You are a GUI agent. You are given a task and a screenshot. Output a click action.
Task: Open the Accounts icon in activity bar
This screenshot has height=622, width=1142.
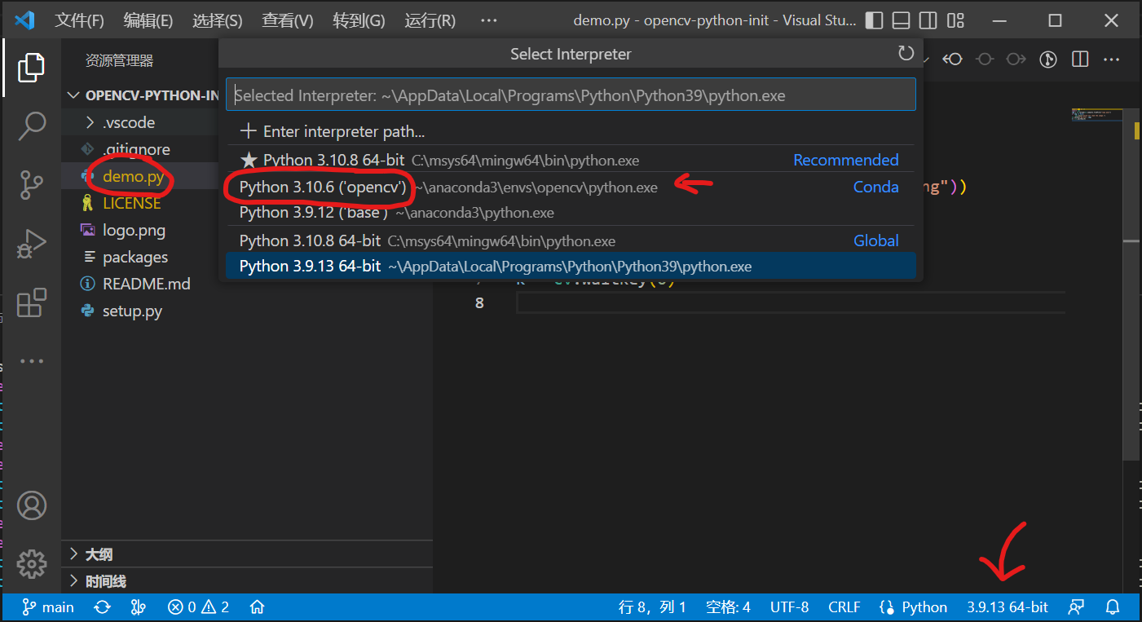point(32,505)
